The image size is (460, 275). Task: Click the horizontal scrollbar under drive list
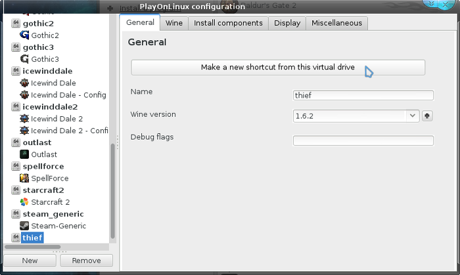(33, 247)
